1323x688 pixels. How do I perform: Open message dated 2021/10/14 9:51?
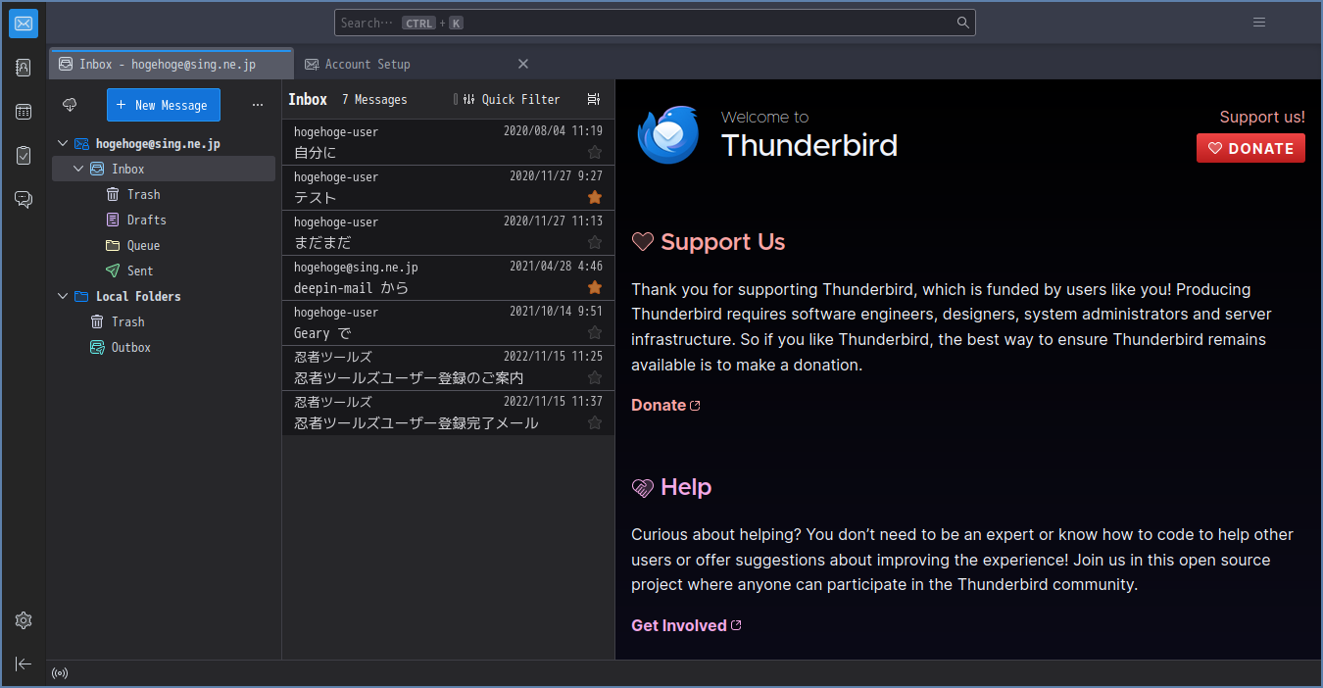448,322
